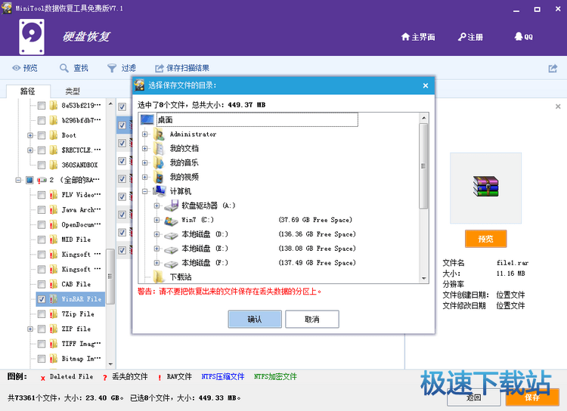Select the Java Arch tree item

point(82,210)
